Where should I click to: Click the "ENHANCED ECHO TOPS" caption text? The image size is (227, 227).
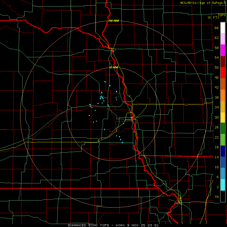tap(89, 225)
